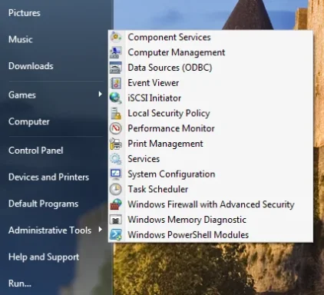
Task: Open Computer from the Start menu
Action: click(x=29, y=121)
